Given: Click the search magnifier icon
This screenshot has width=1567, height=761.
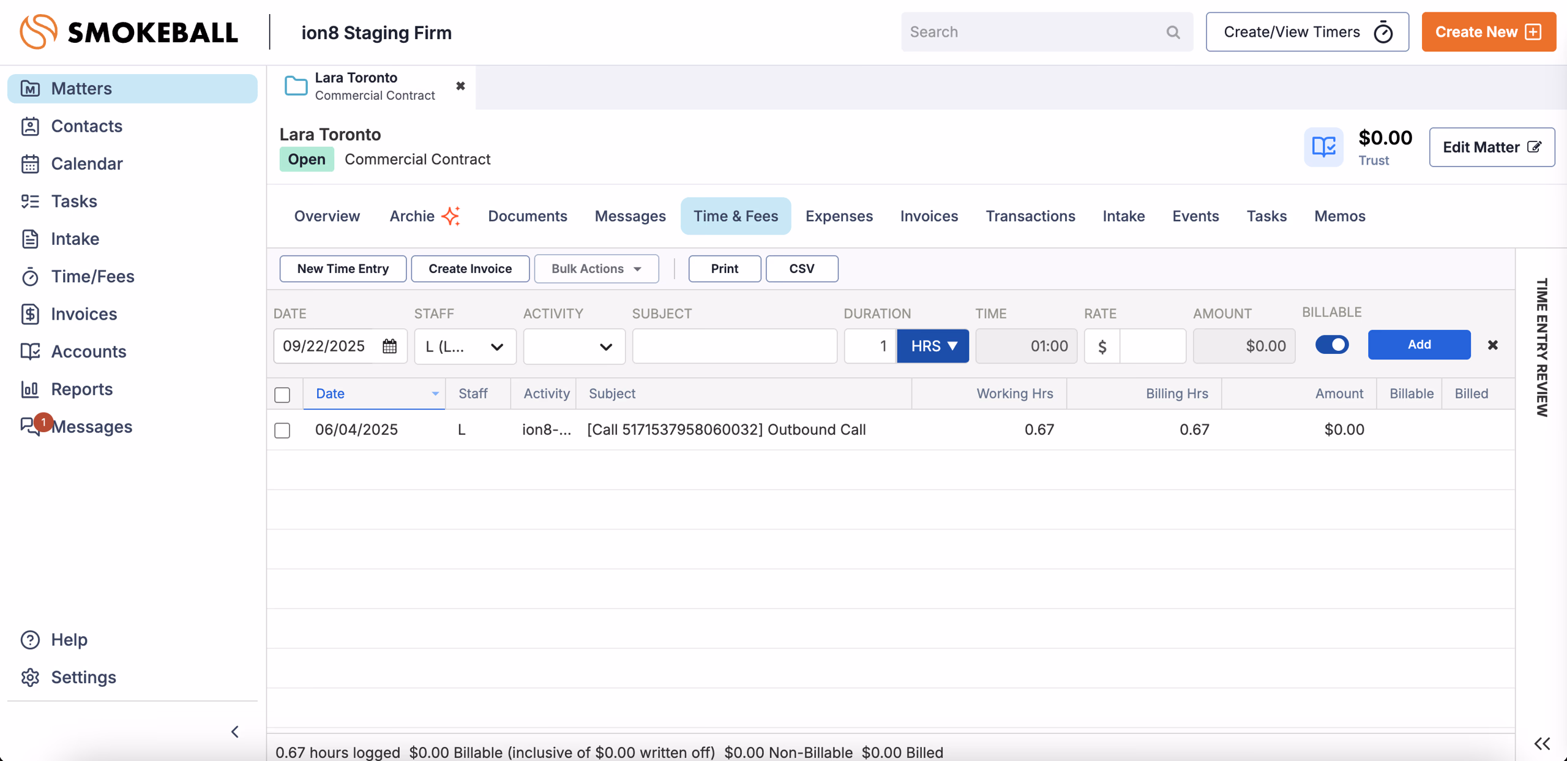Looking at the screenshot, I should tap(1173, 32).
